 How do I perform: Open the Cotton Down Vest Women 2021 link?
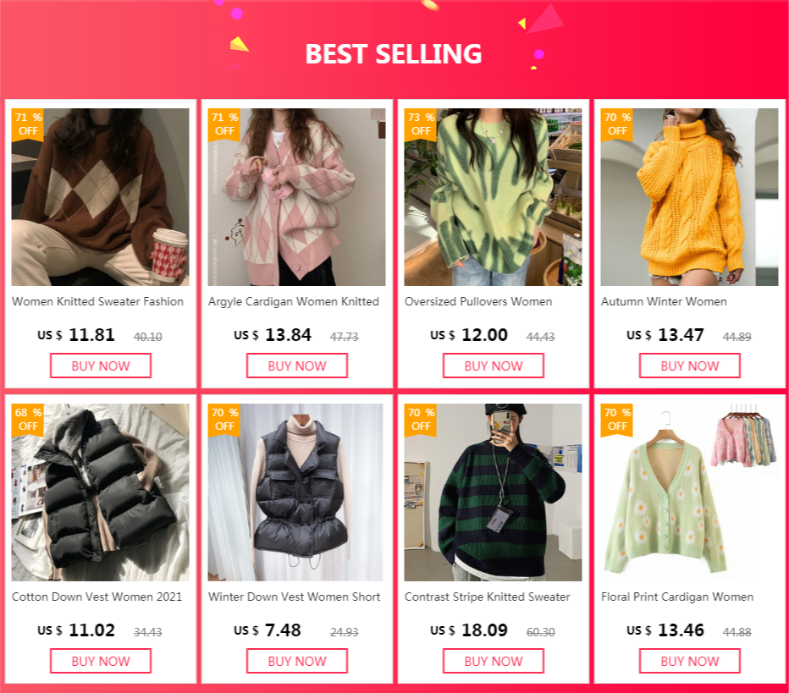pyautogui.click(x=97, y=597)
